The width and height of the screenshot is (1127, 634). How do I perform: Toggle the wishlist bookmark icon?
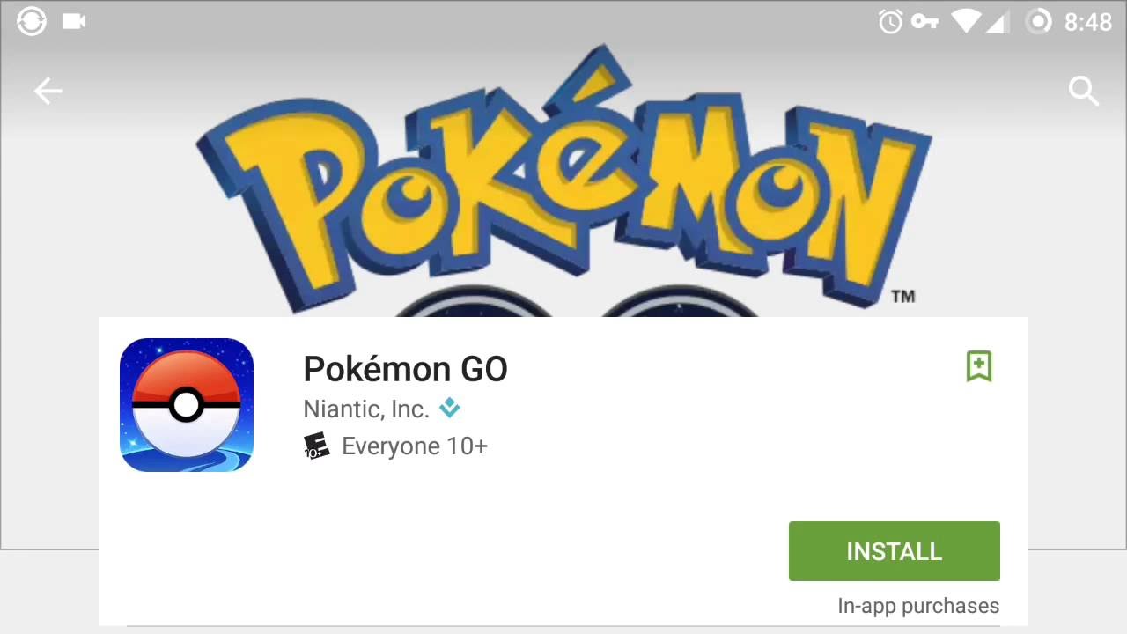click(x=979, y=366)
